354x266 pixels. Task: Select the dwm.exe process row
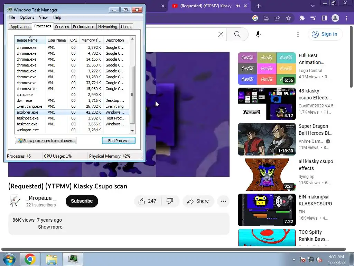click(72, 100)
